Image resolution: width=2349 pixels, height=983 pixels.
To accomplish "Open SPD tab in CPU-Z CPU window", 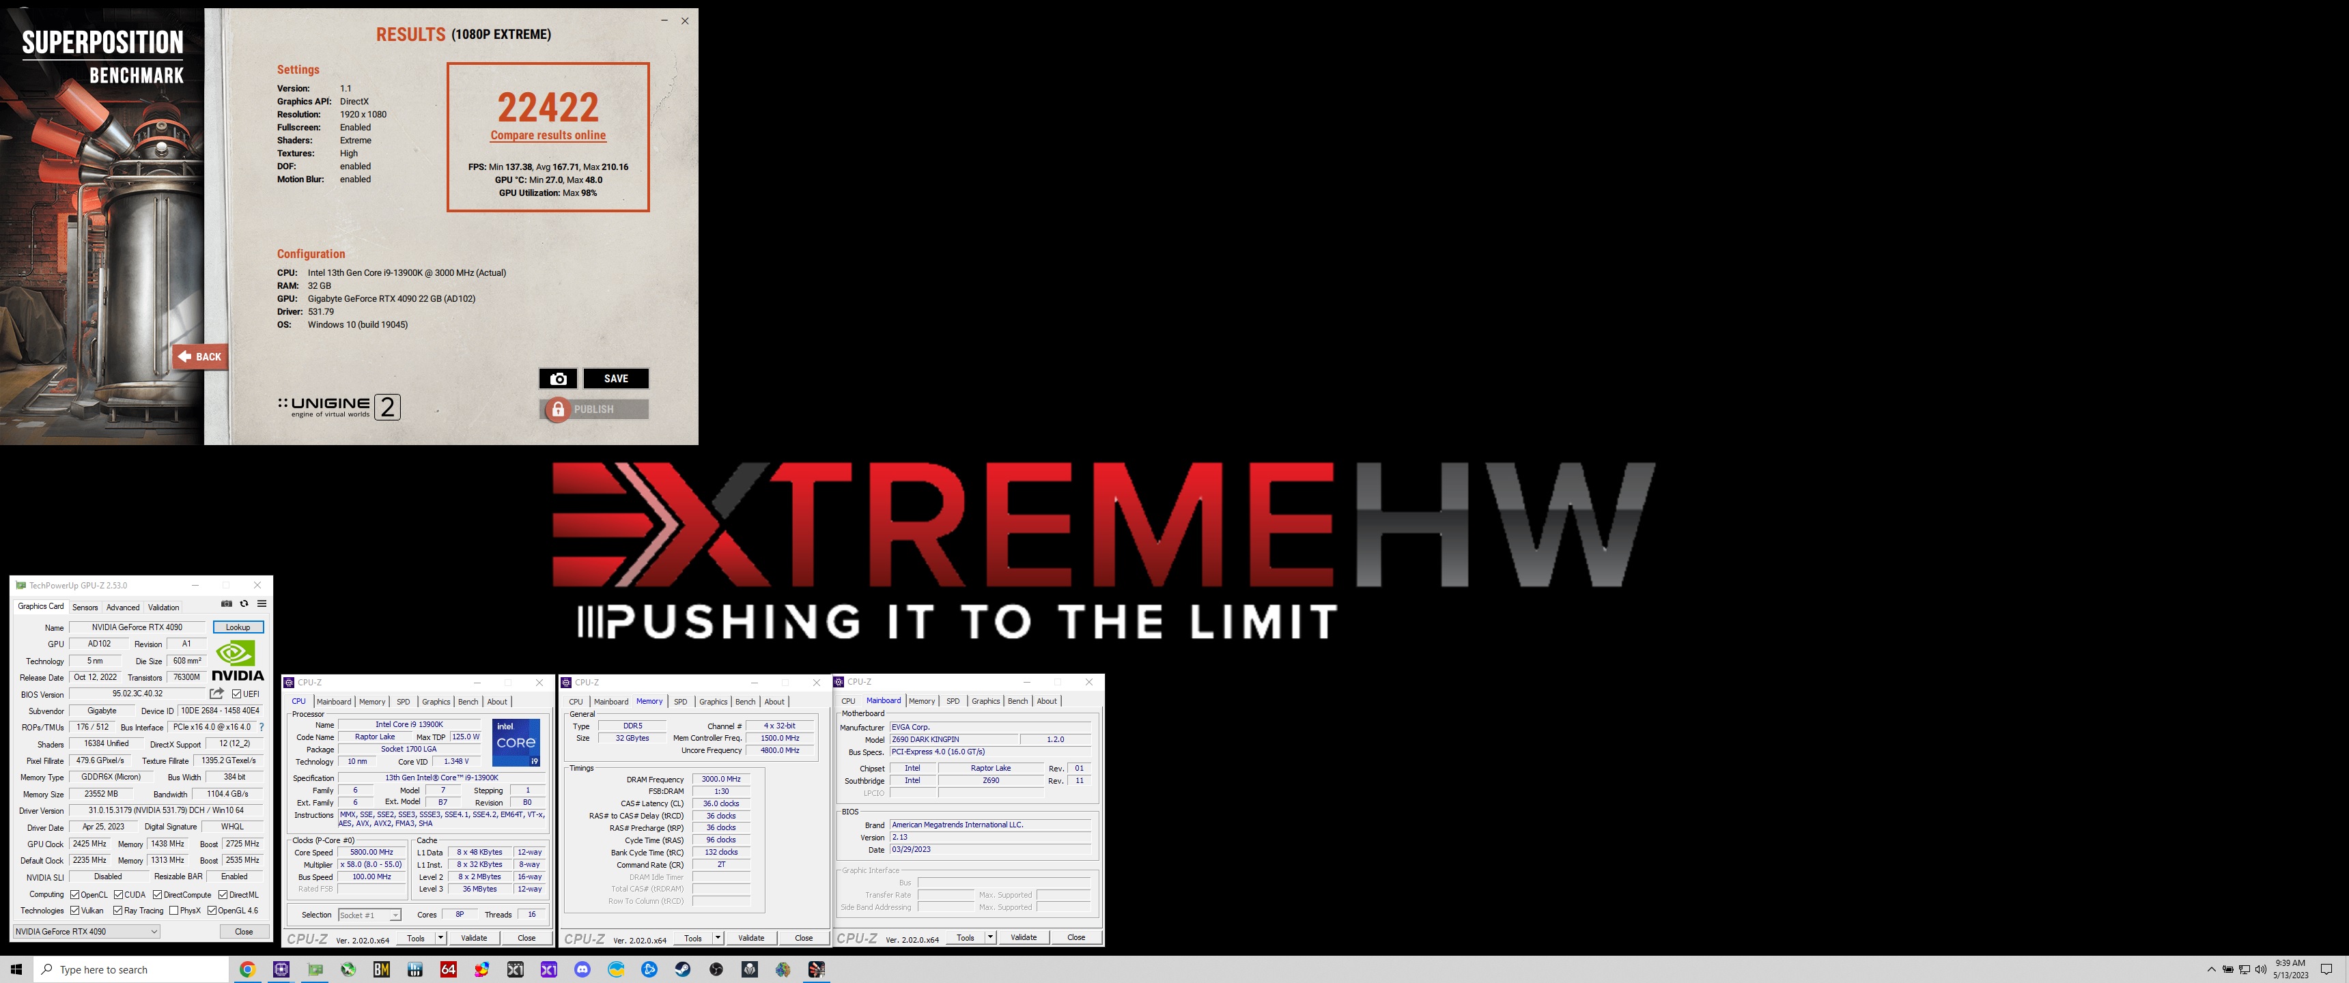I will (x=403, y=701).
